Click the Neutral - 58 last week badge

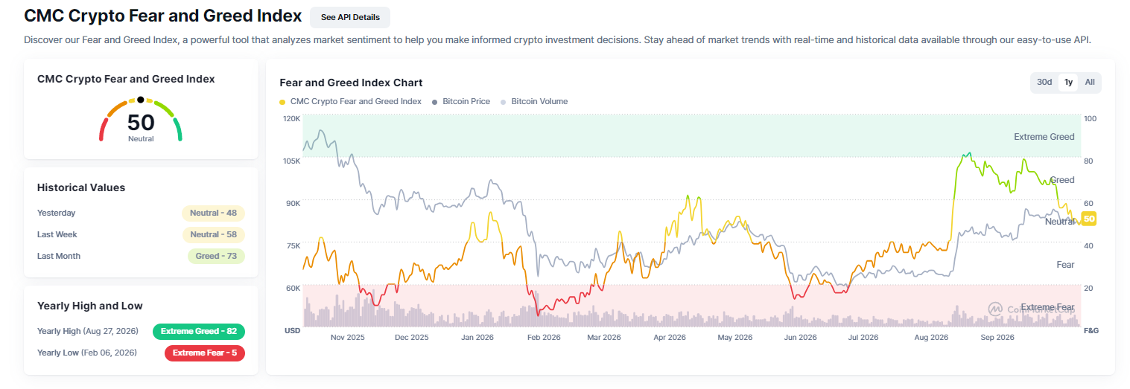coord(213,234)
